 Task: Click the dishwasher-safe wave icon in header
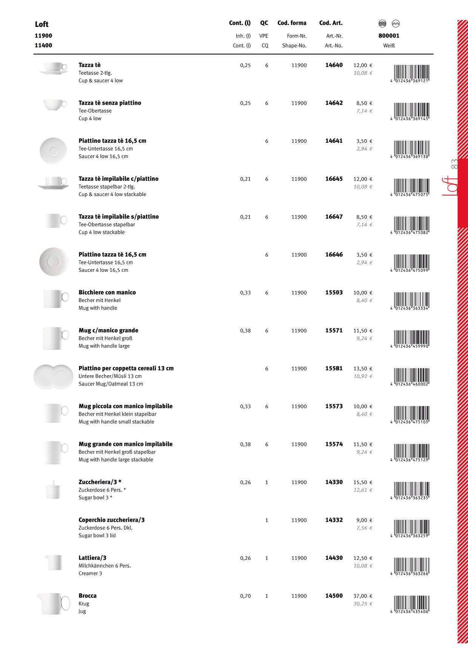(x=382, y=23)
